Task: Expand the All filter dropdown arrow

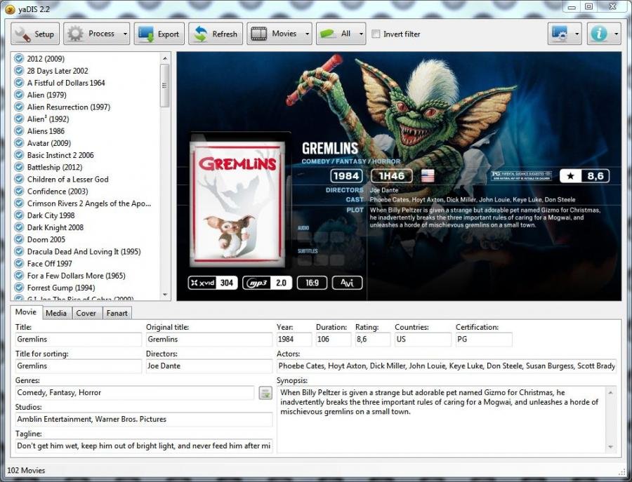Action: point(362,34)
